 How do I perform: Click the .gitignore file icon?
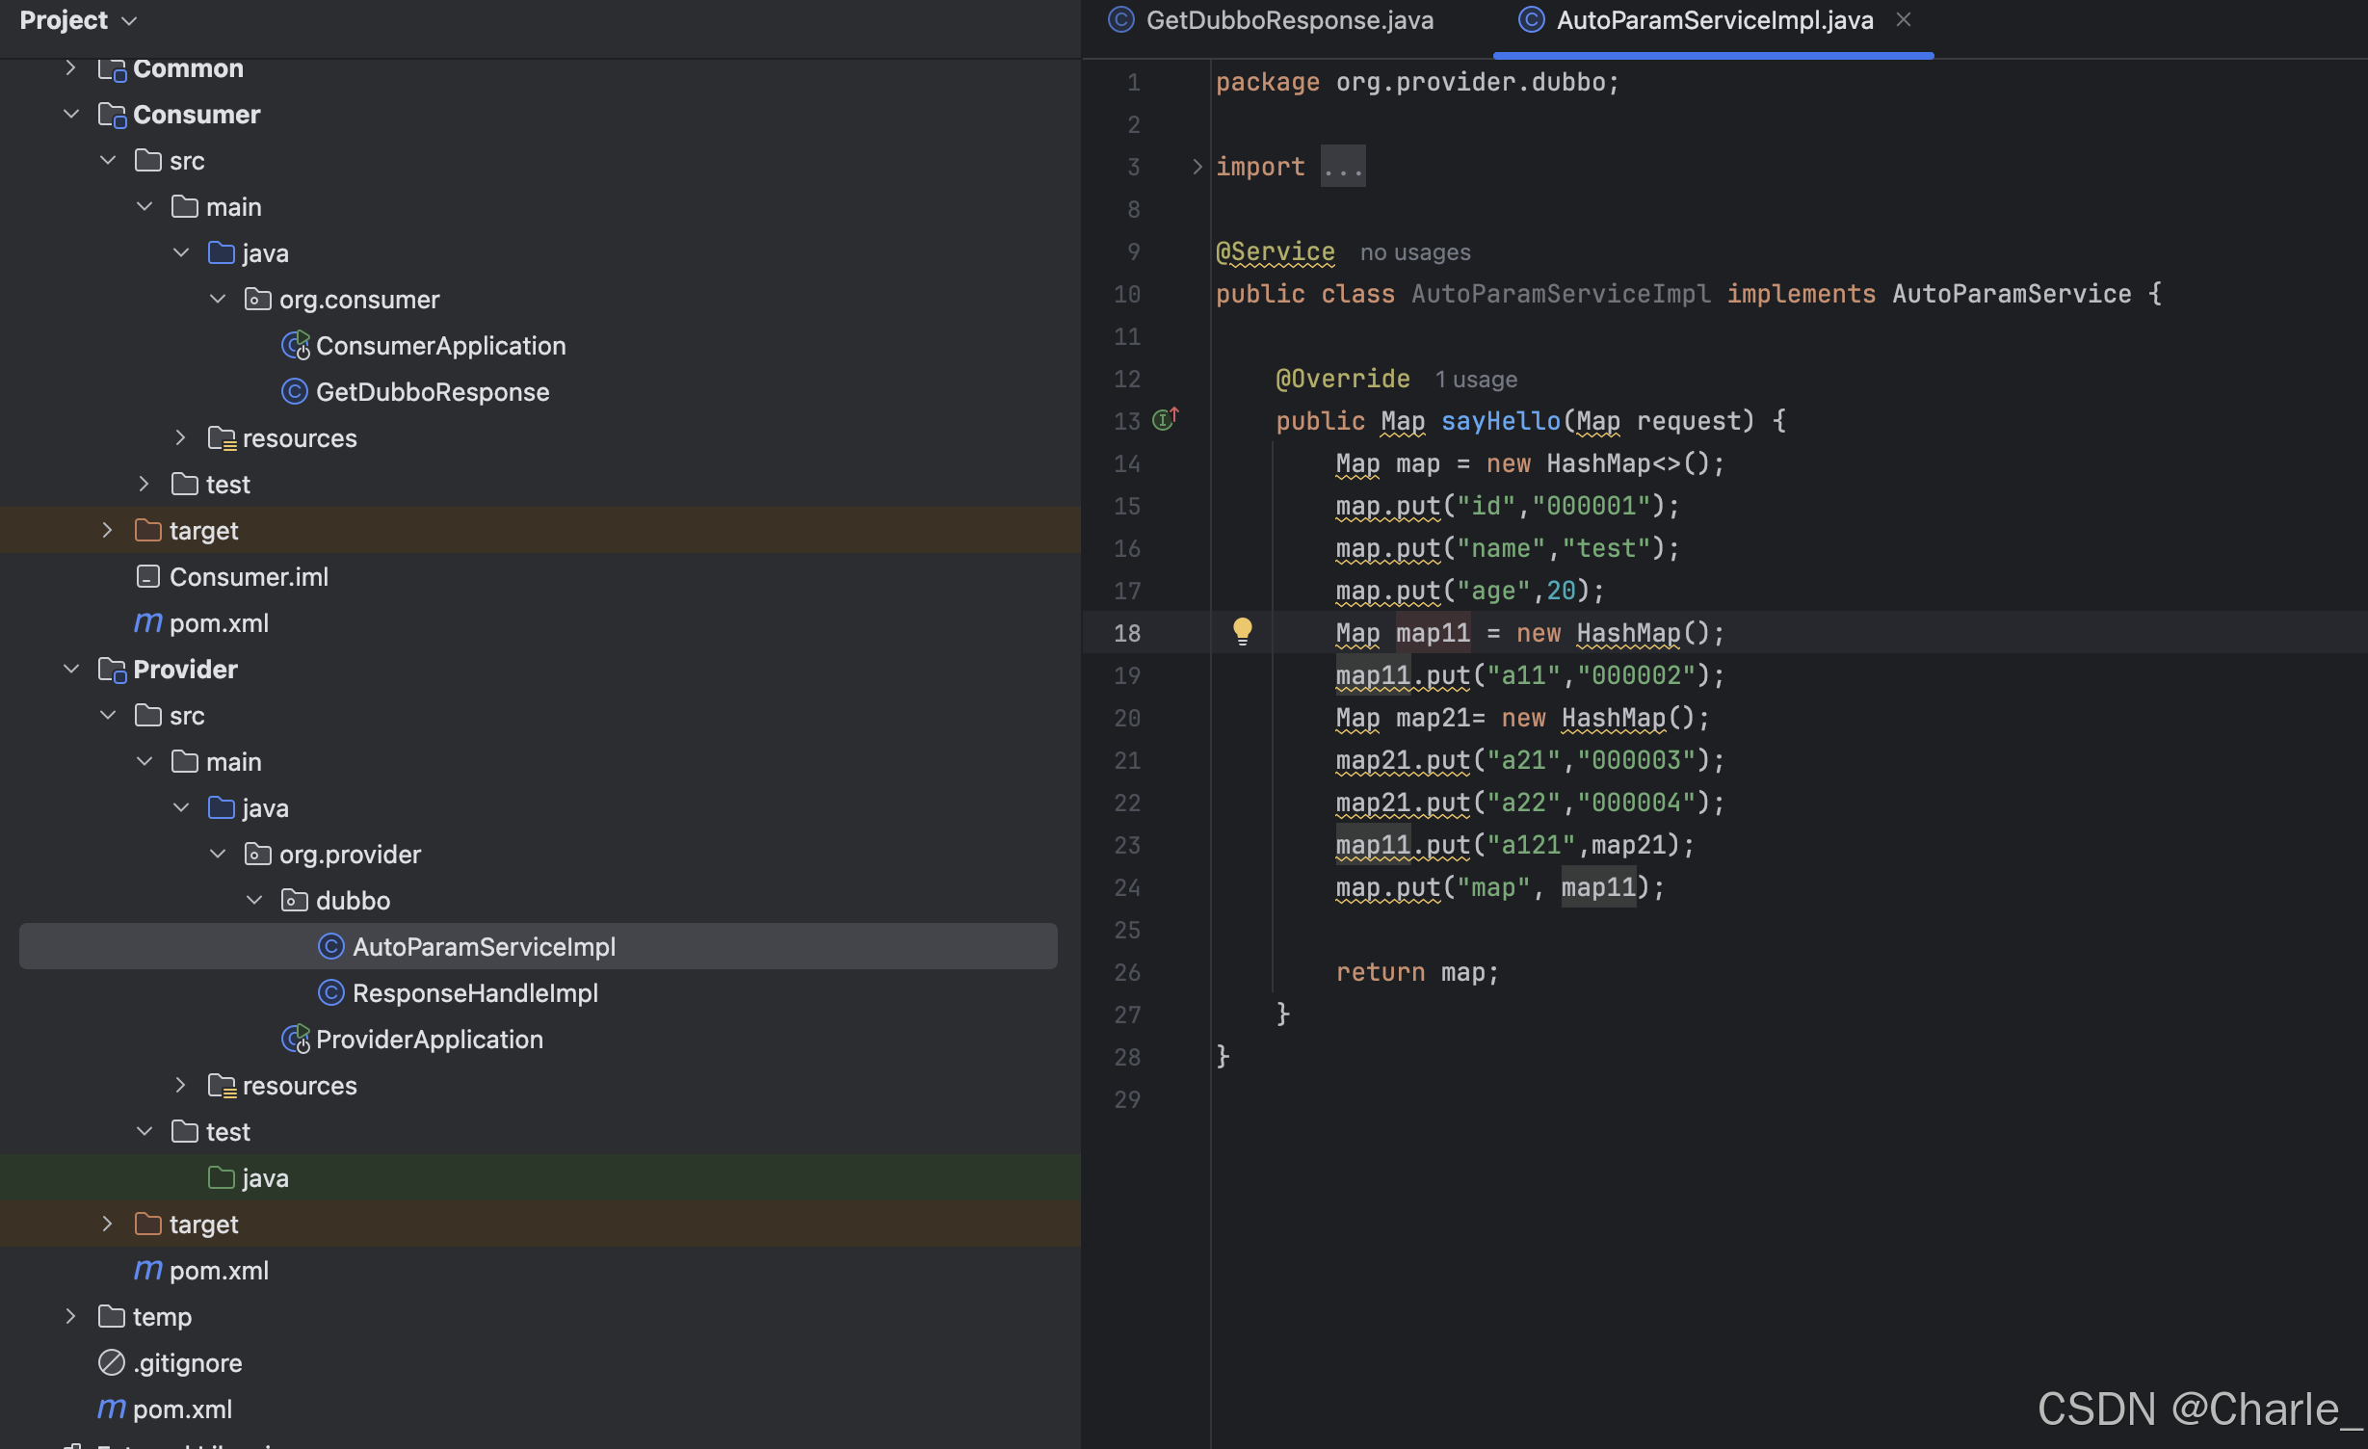pyautogui.click(x=112, y=1363)
